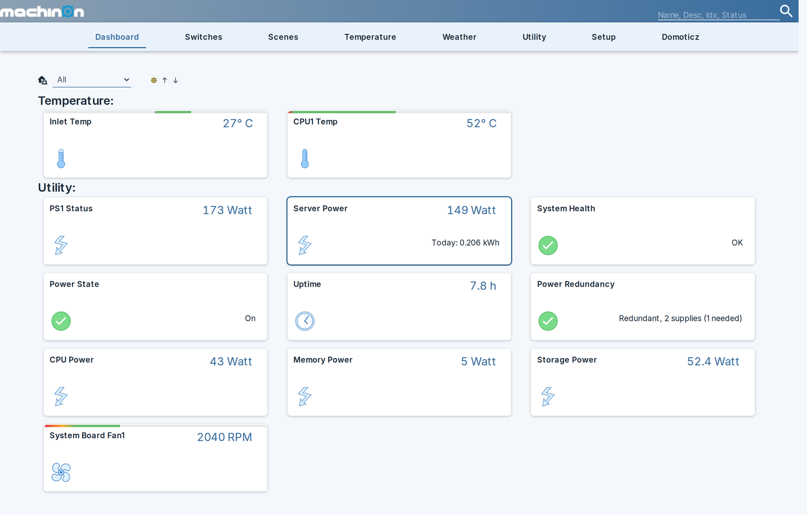Click the CPU Power title
The image size is (807, 515).
72,360
